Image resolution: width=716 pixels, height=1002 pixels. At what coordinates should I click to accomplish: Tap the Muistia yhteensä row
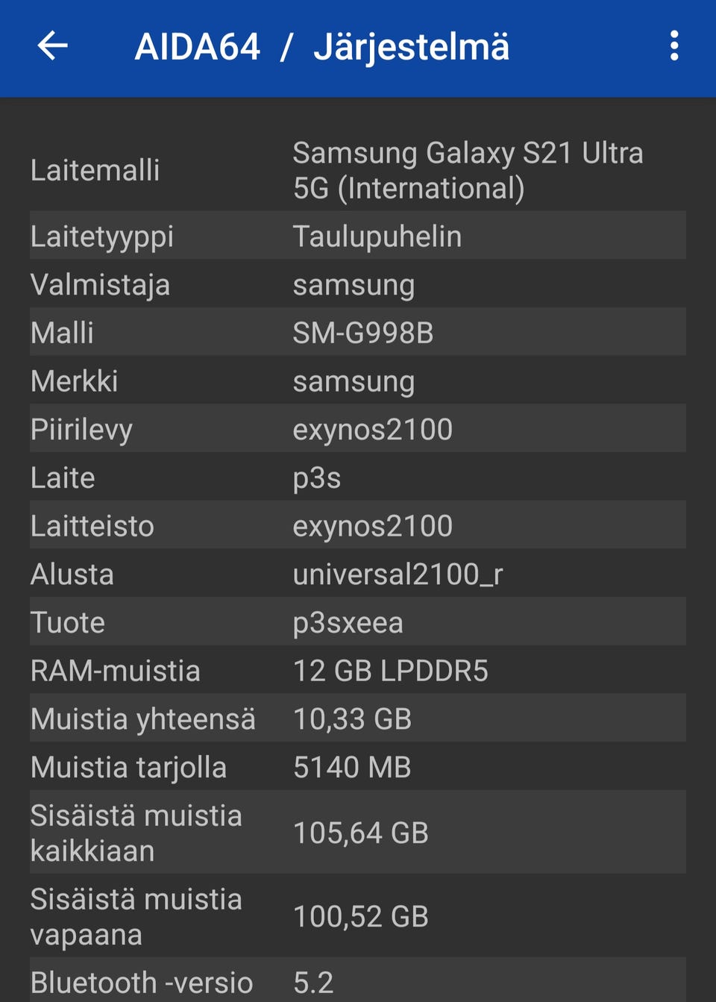point(358,718)
